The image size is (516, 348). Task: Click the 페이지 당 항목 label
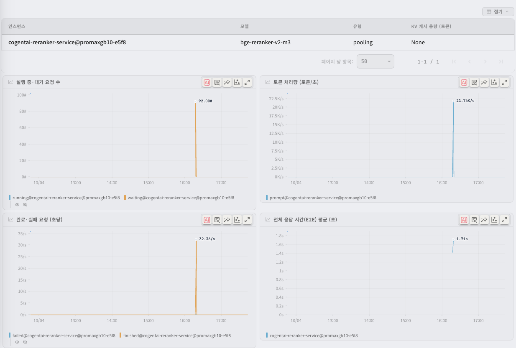pyautogui.click(x=337, y=61)
